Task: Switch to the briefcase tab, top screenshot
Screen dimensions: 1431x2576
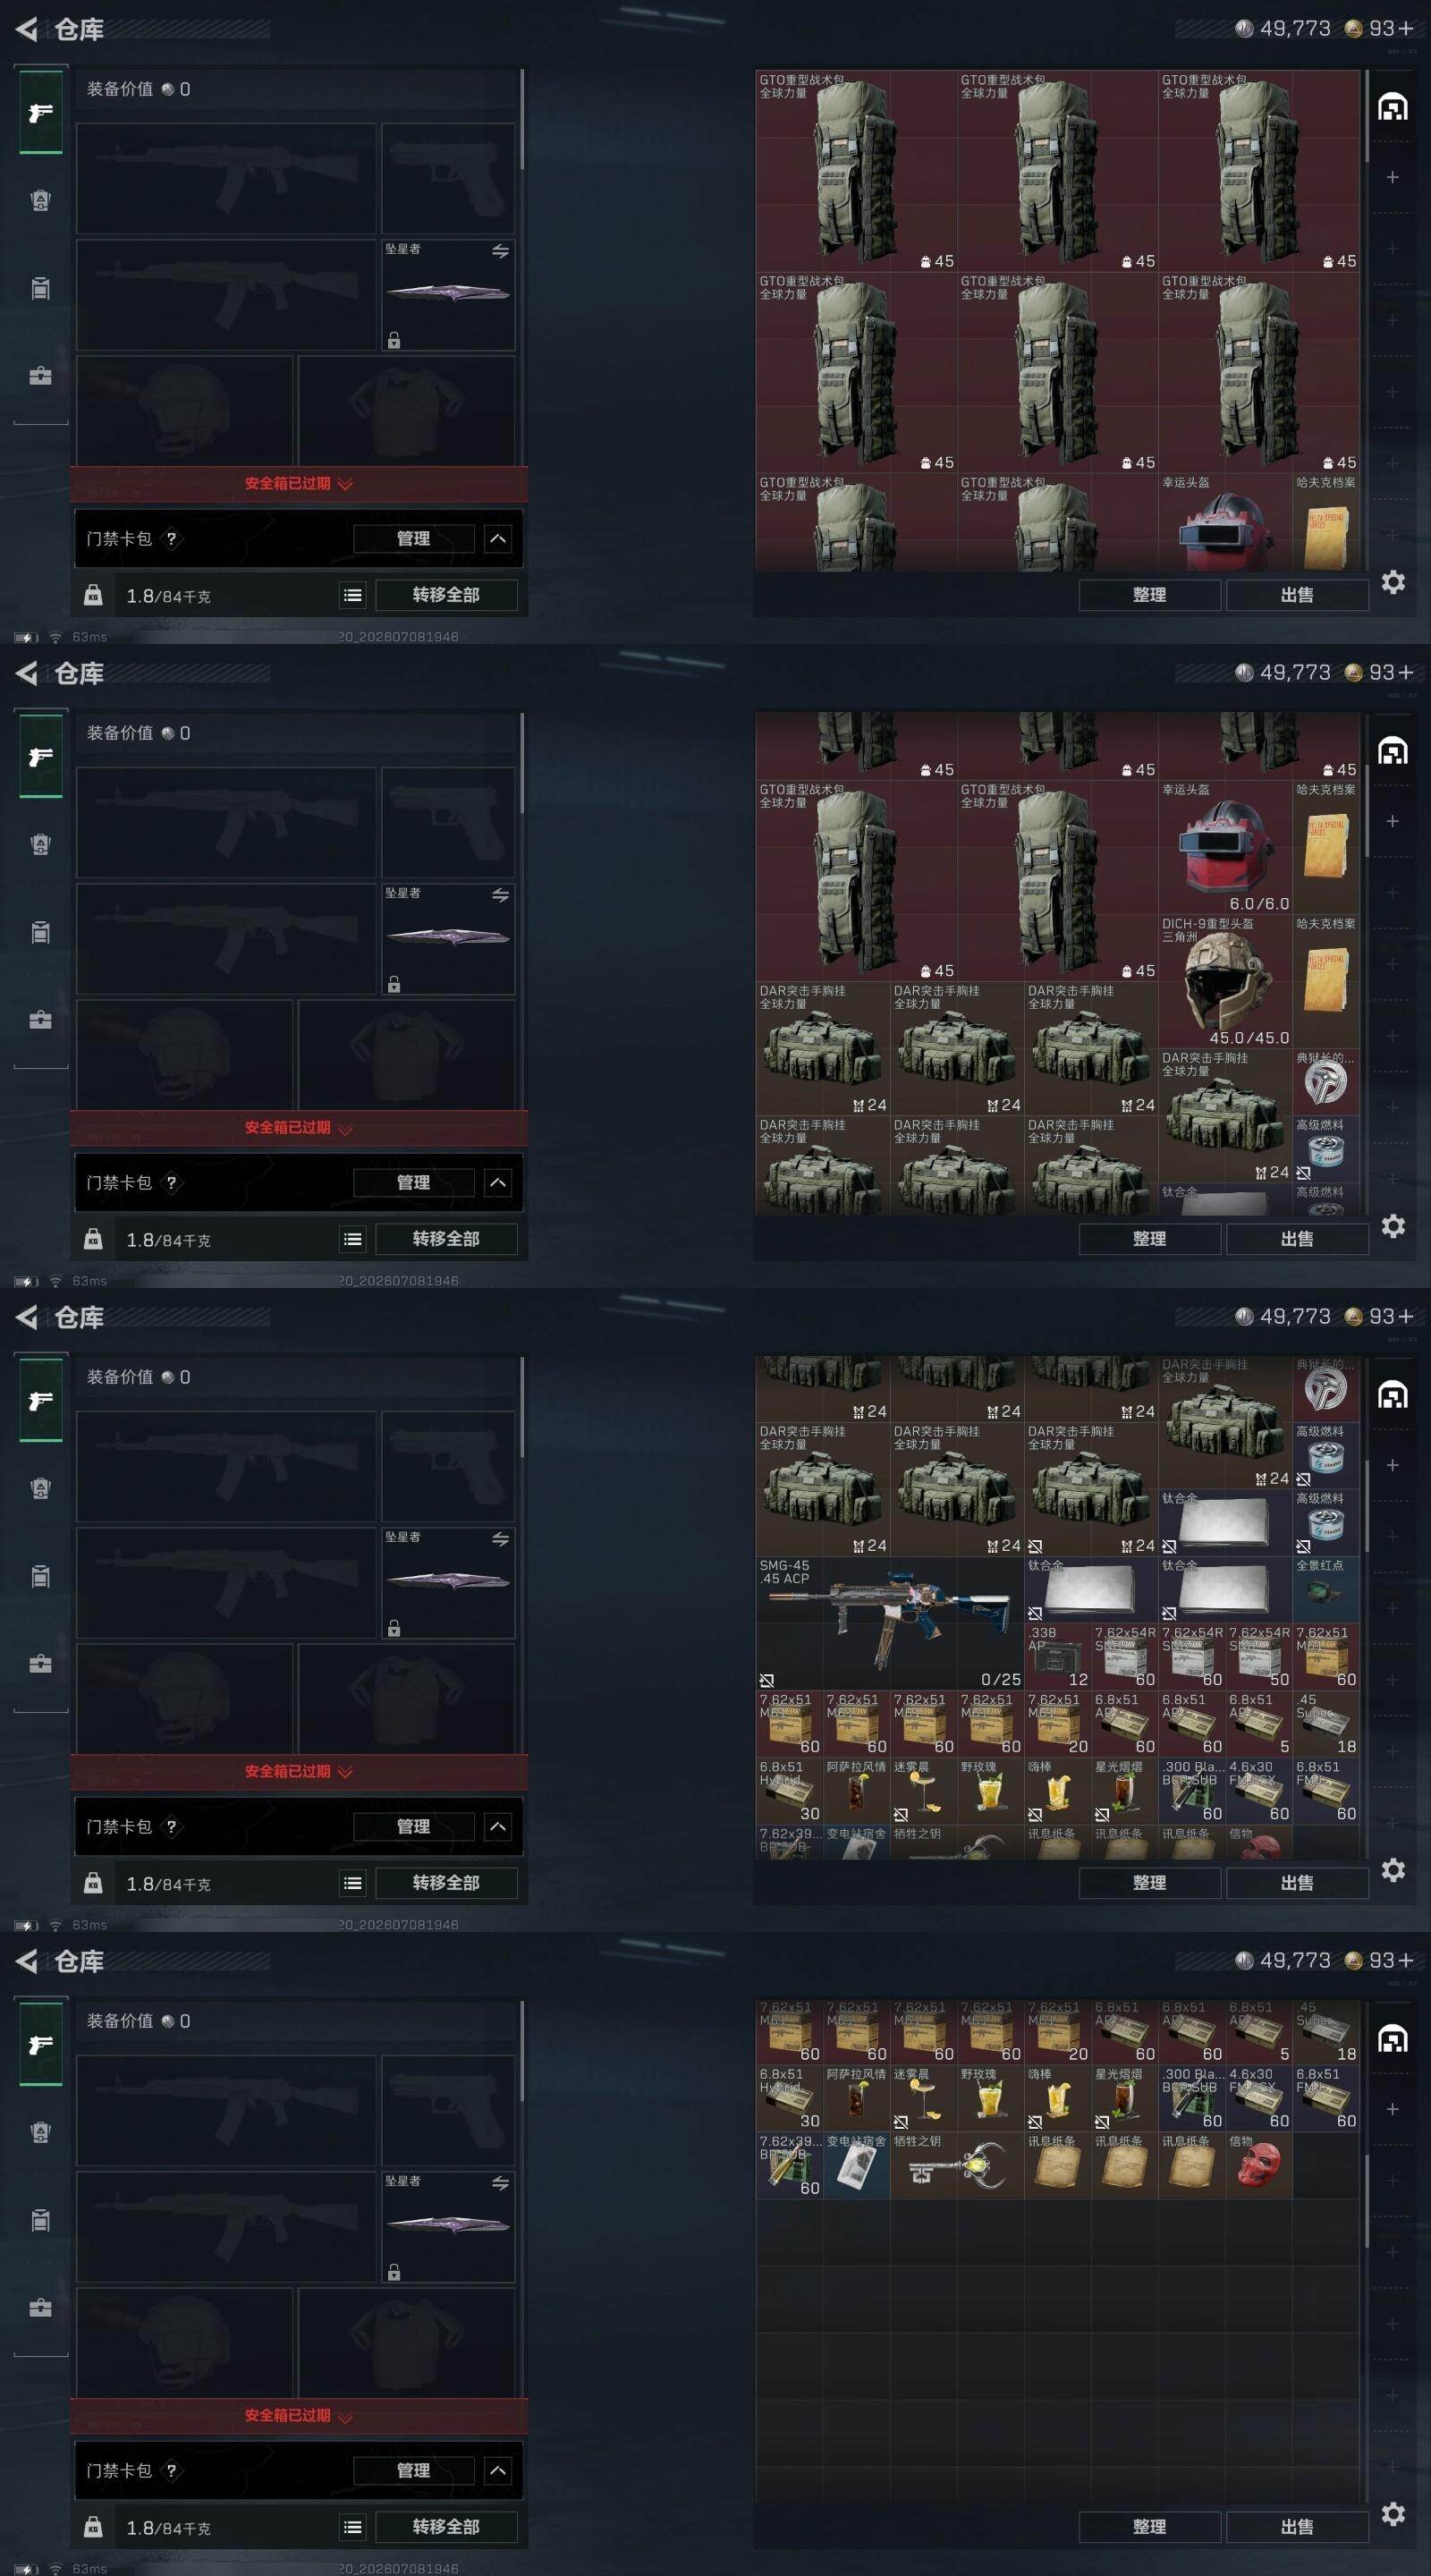Action: pos(41,376)
